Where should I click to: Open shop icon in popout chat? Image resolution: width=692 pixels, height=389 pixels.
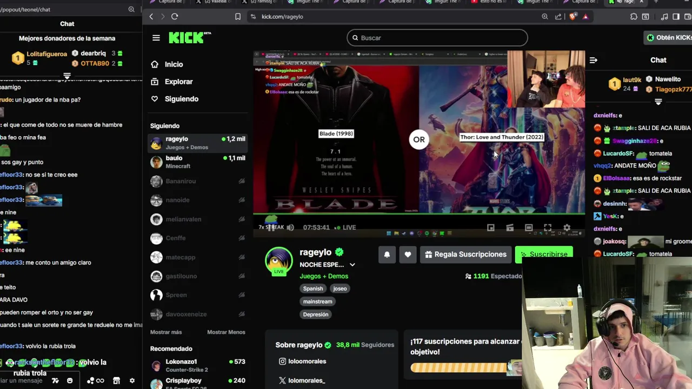tap(116, 380)
